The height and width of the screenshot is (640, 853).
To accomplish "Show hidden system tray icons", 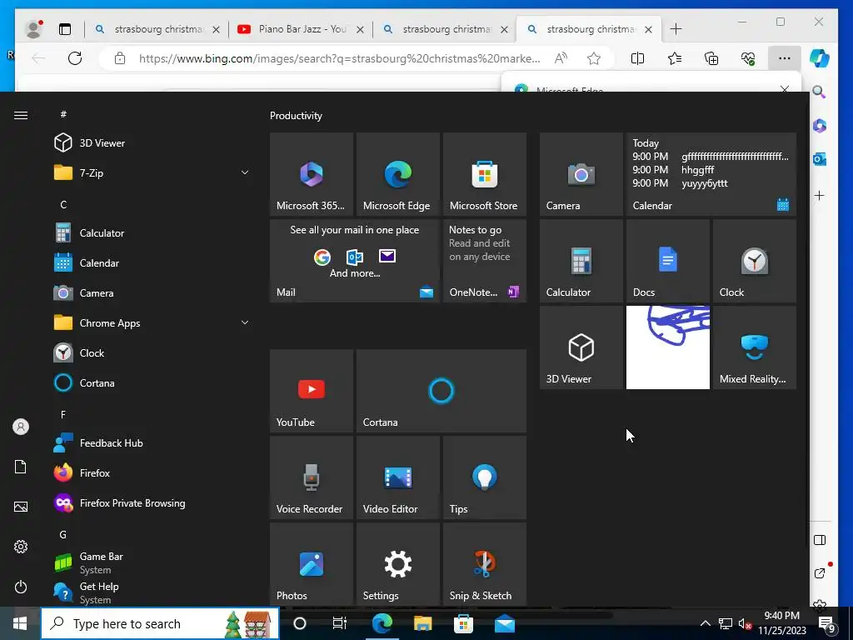I will tap(705, 623).
